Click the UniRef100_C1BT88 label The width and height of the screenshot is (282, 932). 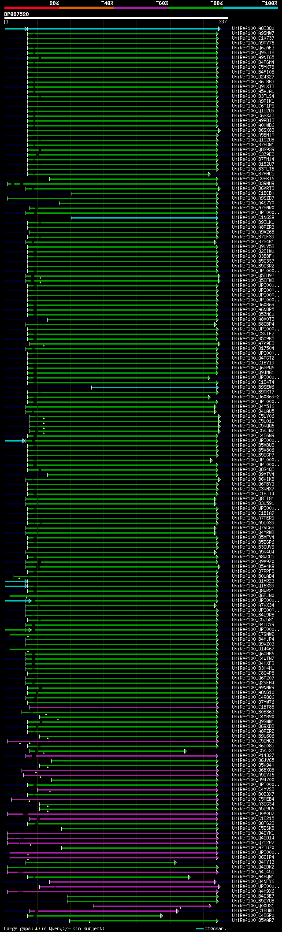click(253, 707)
